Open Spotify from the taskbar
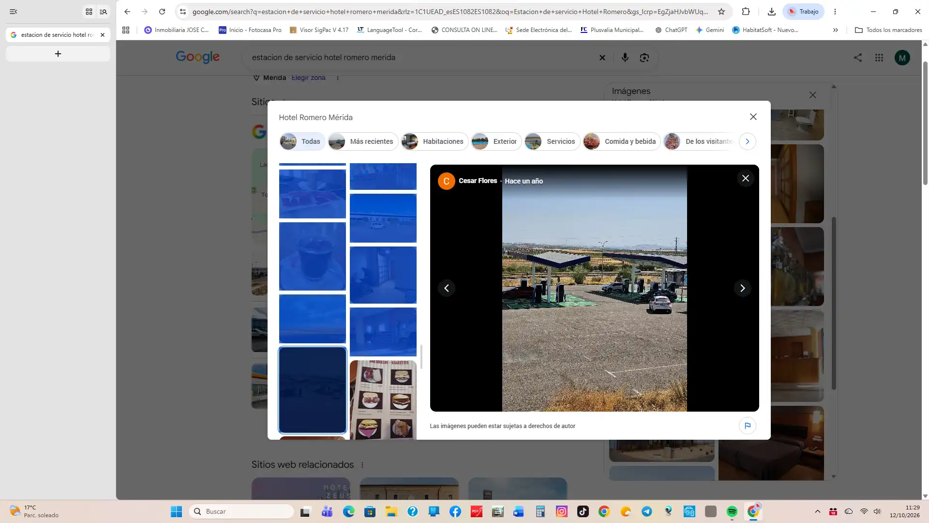 tap(732, 511)
